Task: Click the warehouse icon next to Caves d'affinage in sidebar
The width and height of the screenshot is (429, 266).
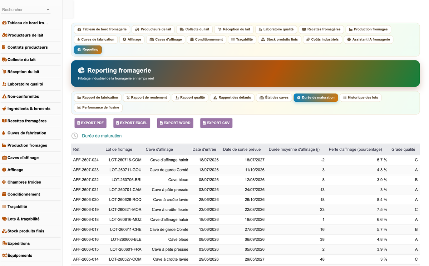Action: click(5, 158)
